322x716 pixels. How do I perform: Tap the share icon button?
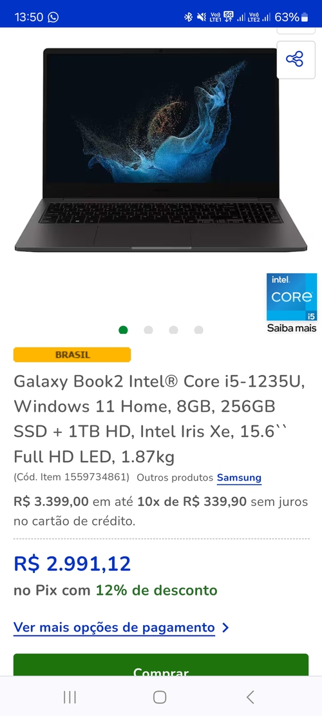pos(296,59)
